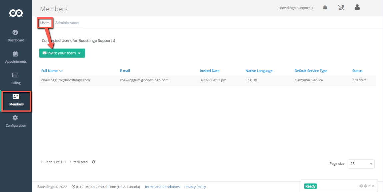Sort by Status column header
383x192 pixels.
coord(357,71)
